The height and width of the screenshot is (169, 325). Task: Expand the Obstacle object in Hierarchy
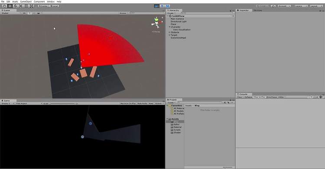169,32
